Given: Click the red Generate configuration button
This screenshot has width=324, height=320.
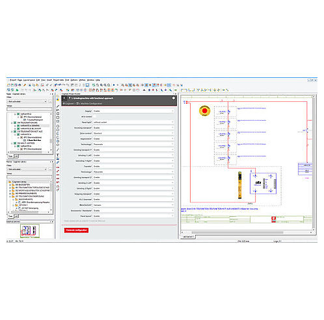Looking at the screenshot, I should pyautogui.click(x=76, y=230).
